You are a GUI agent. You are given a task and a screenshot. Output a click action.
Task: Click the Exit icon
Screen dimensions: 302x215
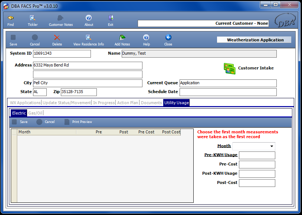click(111, 18)
